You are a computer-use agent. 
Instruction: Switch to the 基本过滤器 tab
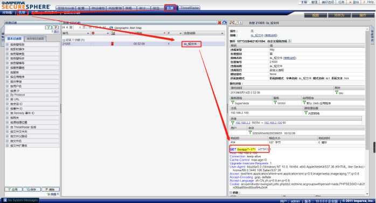pyautogui.click(x=15, y=39)
